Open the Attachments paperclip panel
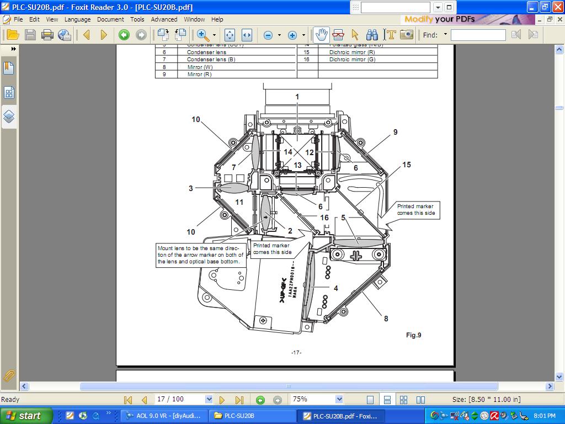Viewport: 565px width, 424px height. [9, 376]
